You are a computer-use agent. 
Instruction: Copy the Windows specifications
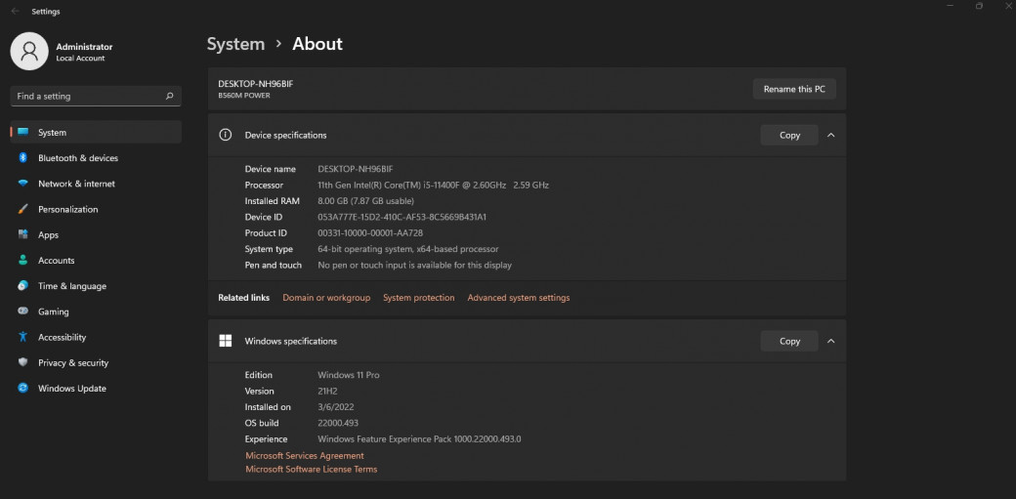(789, 342)
